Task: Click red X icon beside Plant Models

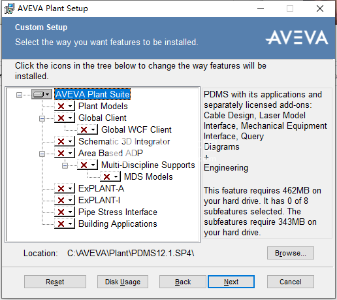Action: click(61, 107)
